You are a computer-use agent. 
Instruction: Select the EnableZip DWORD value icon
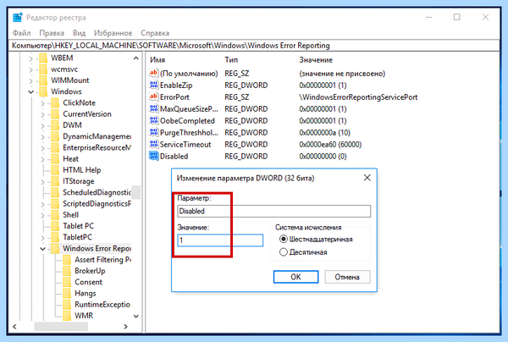point(153,85)
